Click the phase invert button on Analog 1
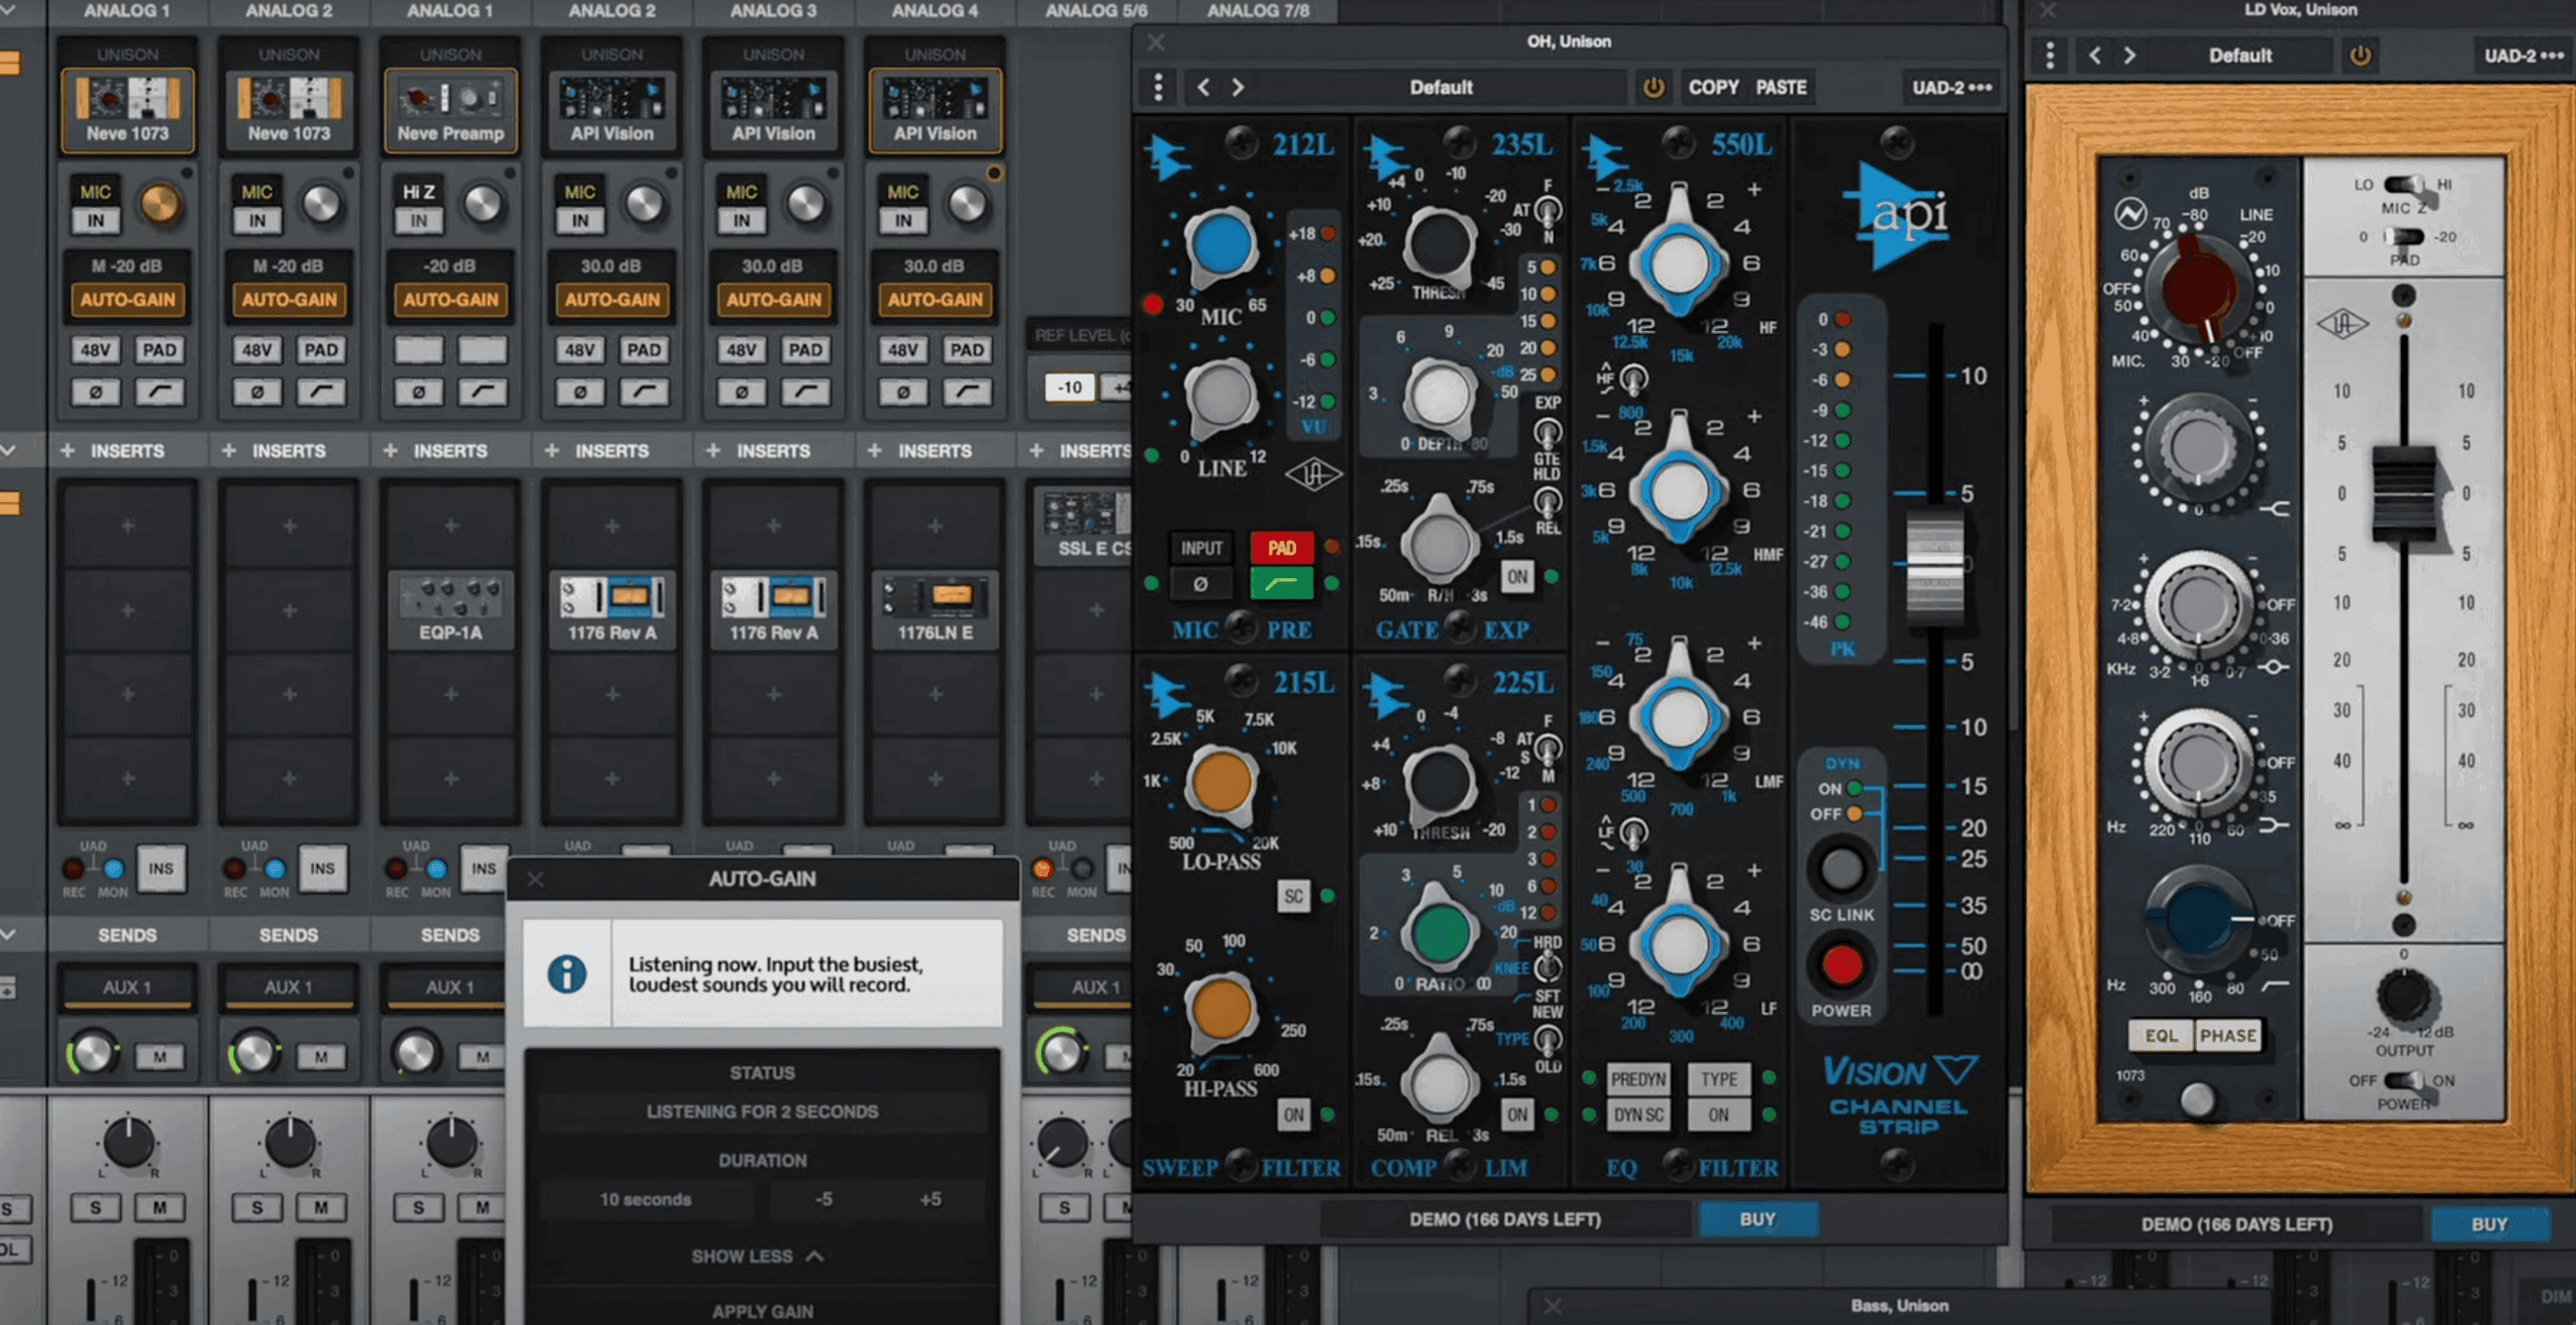Screen dimensions: 2576x1325 [95, 392]
